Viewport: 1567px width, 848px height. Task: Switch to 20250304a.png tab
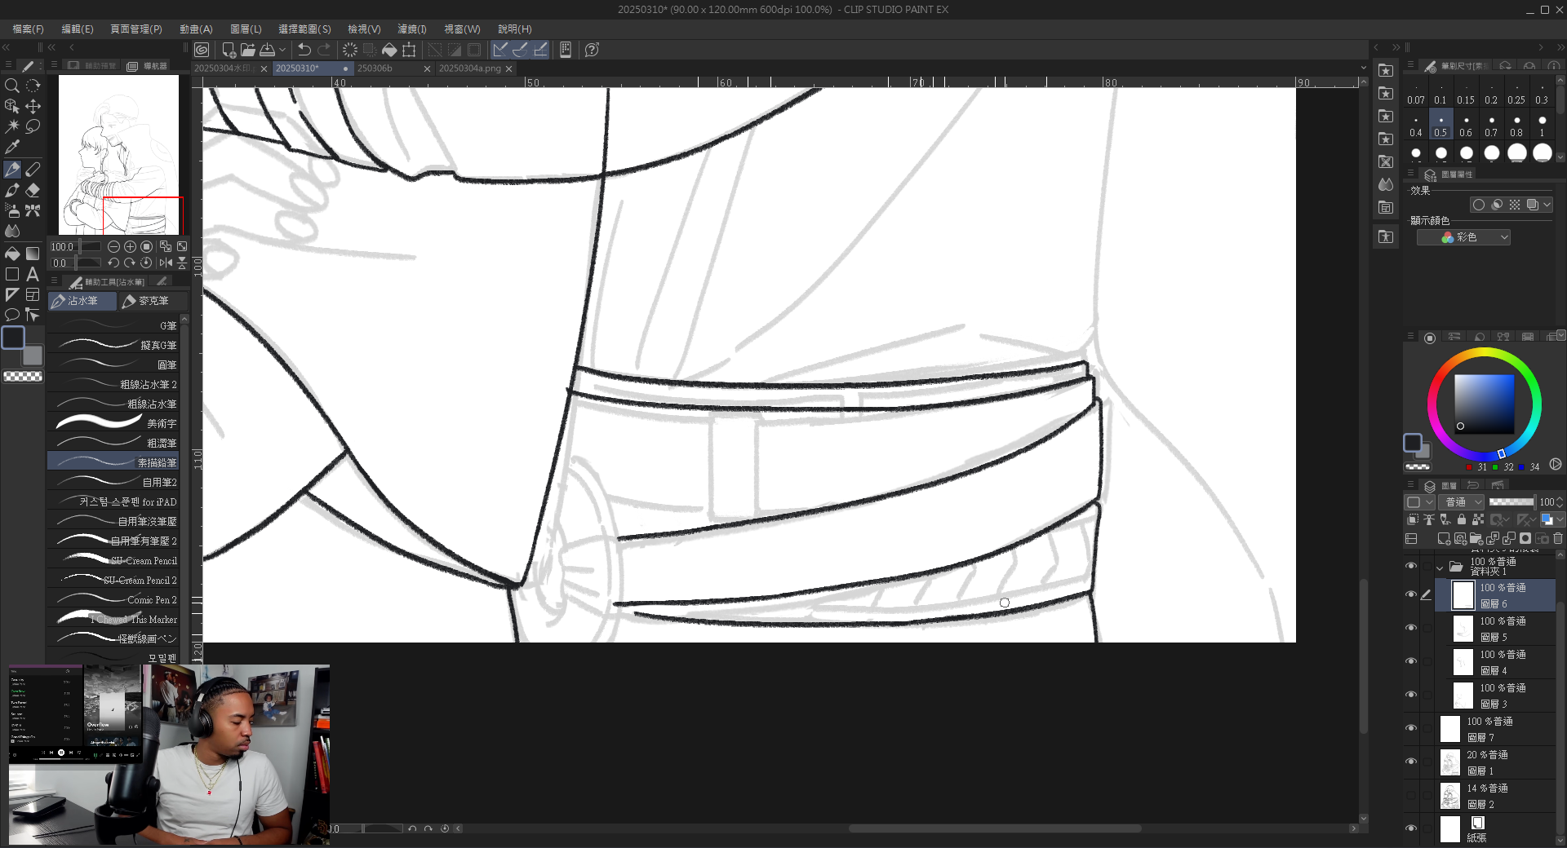click(x=474, y=68)
